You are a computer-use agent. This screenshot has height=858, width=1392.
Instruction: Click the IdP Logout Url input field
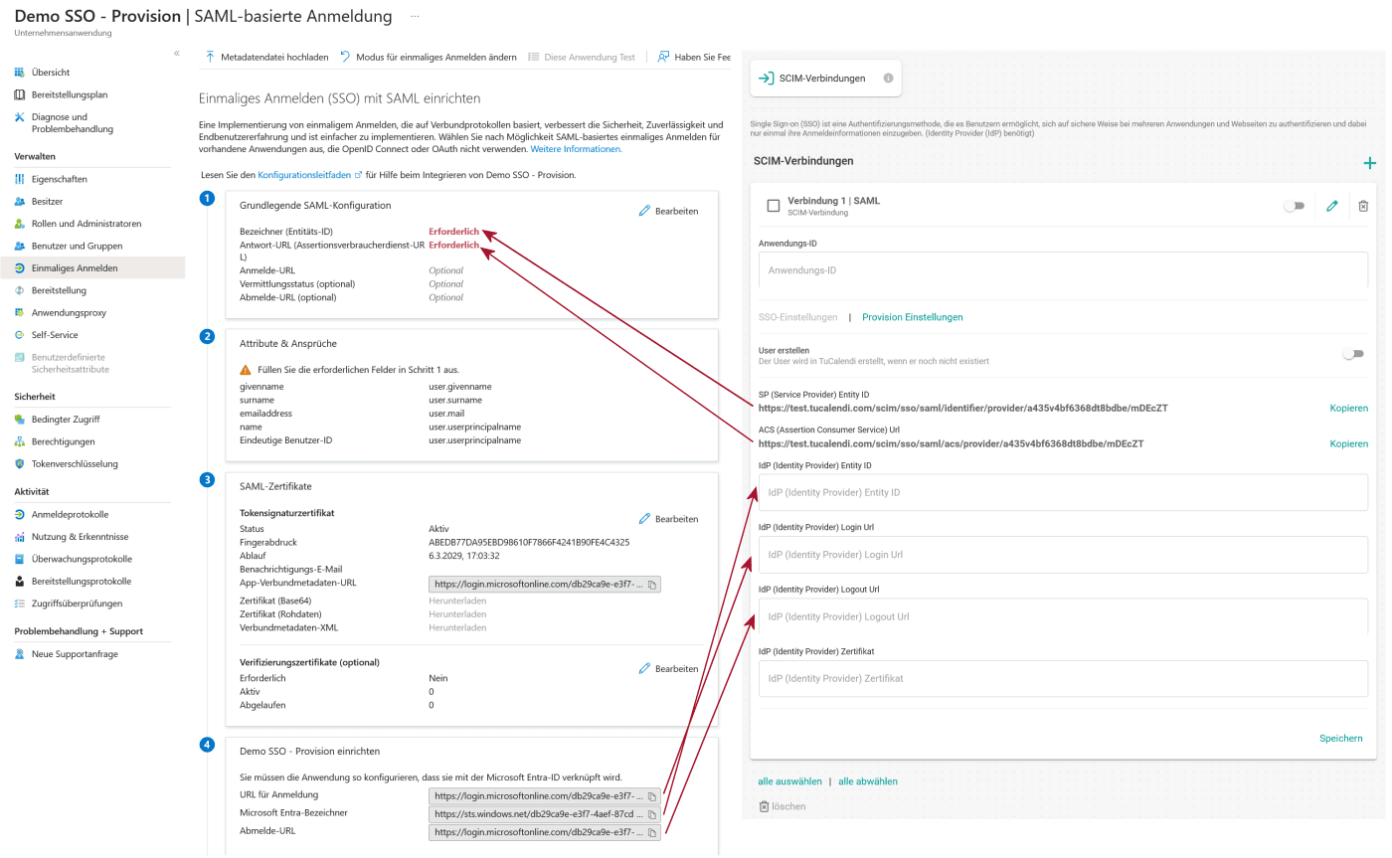tap(1063, 616)
